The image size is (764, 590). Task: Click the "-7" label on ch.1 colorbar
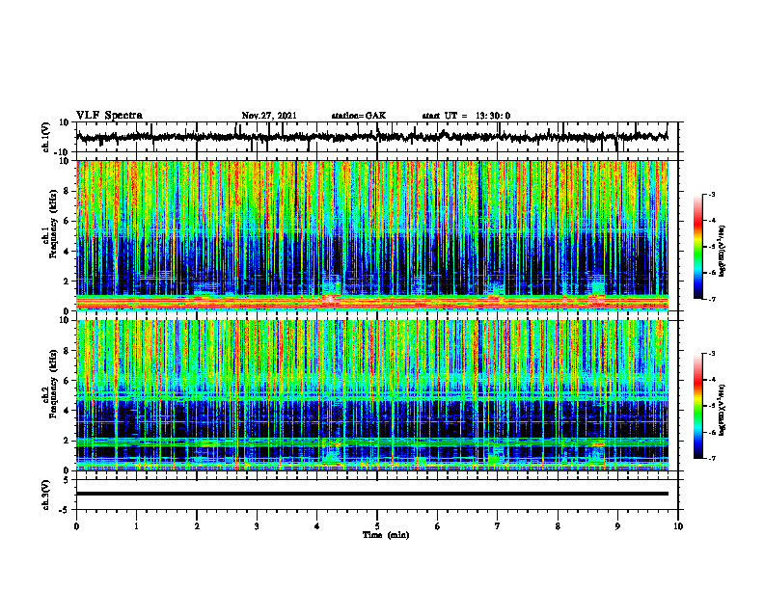(x=711, y=299)
